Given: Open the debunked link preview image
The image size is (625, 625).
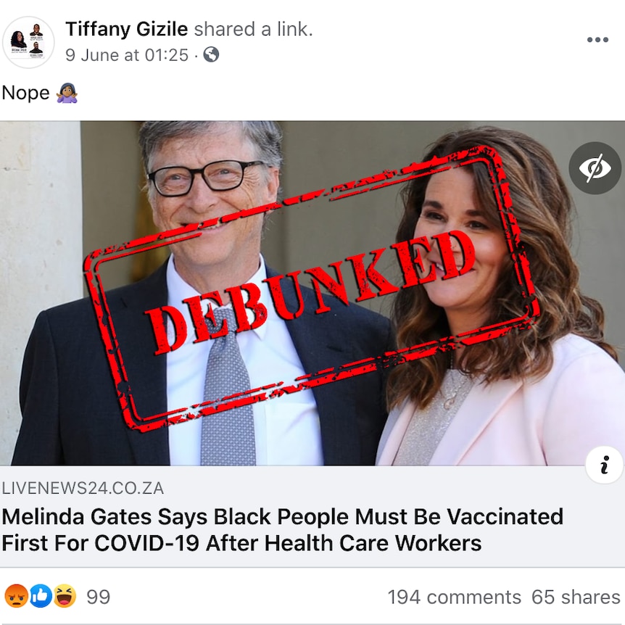Looking at the screenshot, I should [x=312, y=293].
